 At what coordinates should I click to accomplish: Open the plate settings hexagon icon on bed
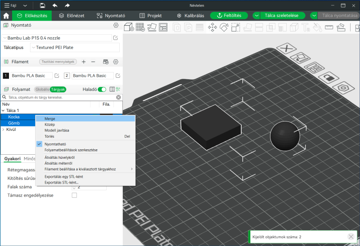(x=343, y=88)
